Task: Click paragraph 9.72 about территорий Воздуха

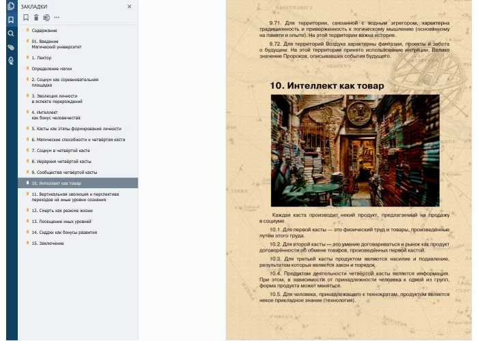Action: 354,50
